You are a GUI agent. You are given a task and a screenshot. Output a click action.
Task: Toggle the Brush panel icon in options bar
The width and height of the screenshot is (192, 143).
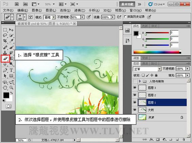click(30, 17)
